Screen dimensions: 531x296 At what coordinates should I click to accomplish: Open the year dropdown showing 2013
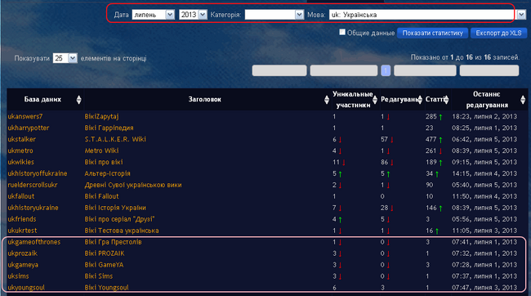193,15
